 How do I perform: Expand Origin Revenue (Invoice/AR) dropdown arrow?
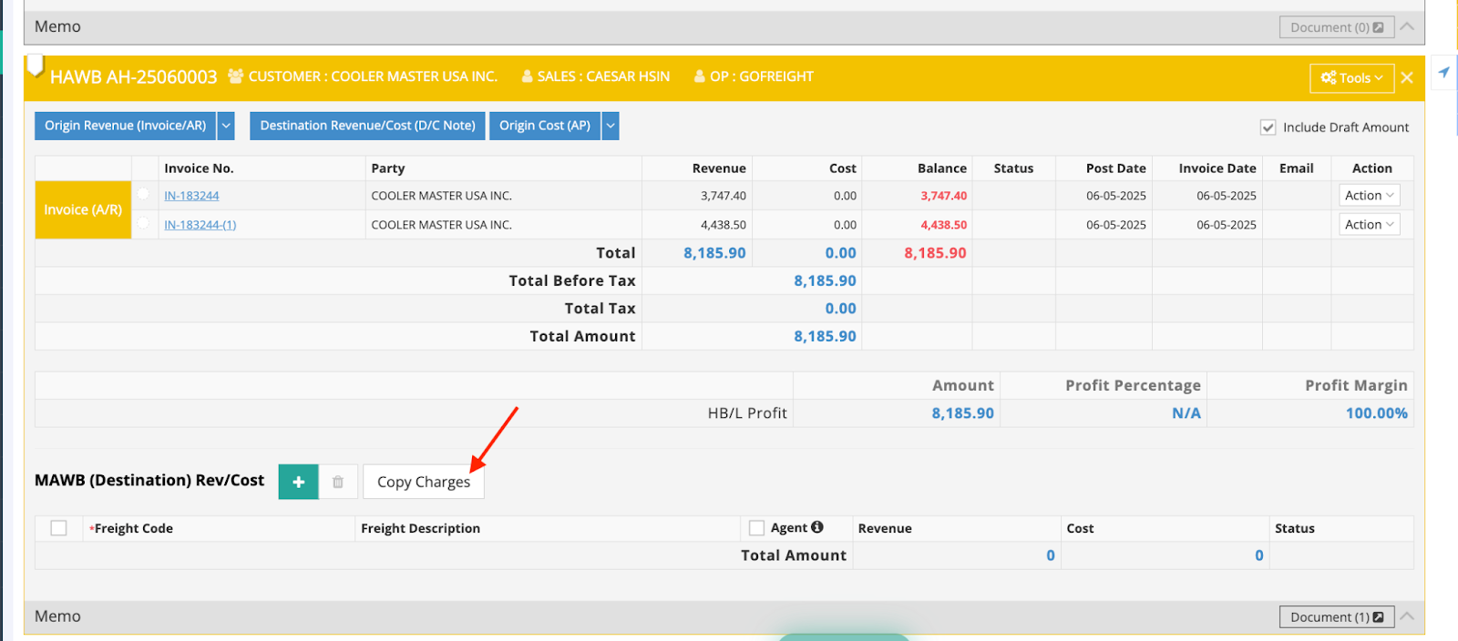[226, 126]
